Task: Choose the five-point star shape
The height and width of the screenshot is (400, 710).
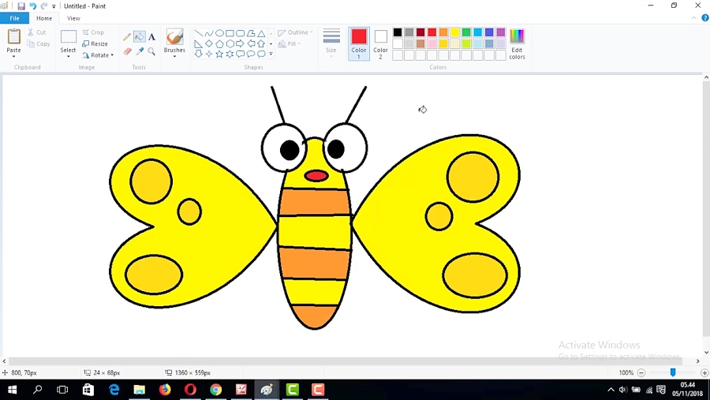Action: point(219,54)
